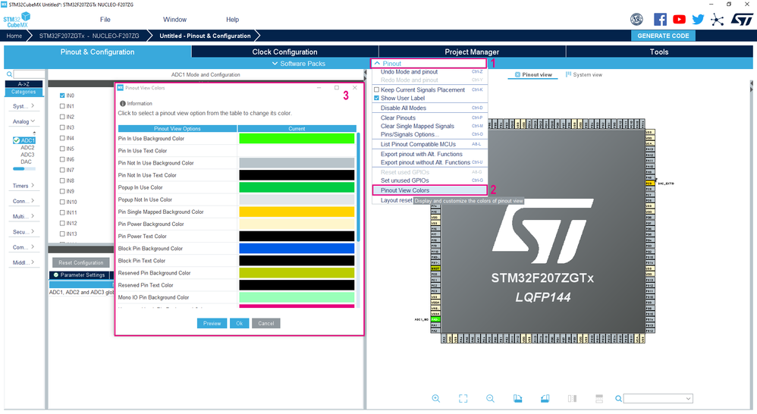This screenshot has height=414, width=757.
Task: Open the Project Manager tab
Action: [472, 52]
